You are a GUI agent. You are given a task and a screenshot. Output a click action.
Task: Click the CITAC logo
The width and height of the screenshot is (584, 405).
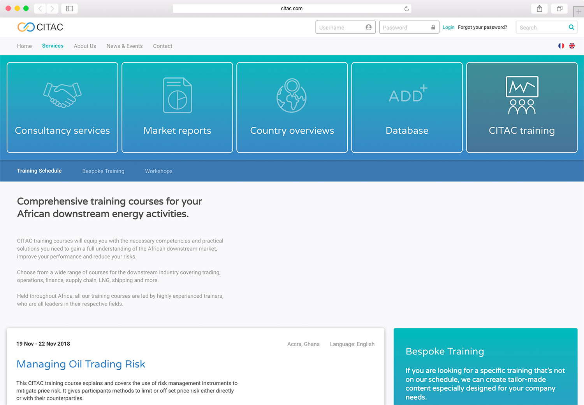coord(40,27)
